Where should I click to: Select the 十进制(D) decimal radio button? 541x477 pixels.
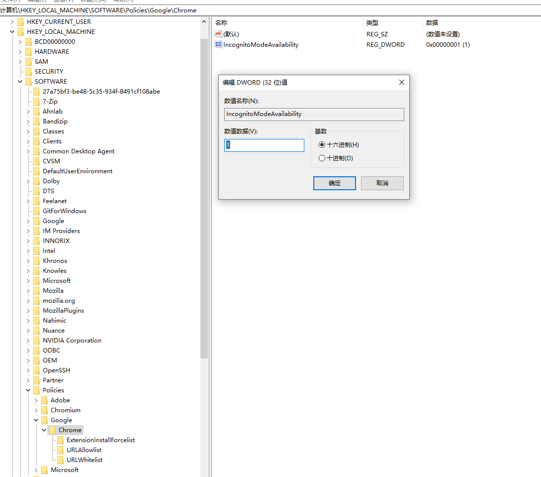coord(322,158)
